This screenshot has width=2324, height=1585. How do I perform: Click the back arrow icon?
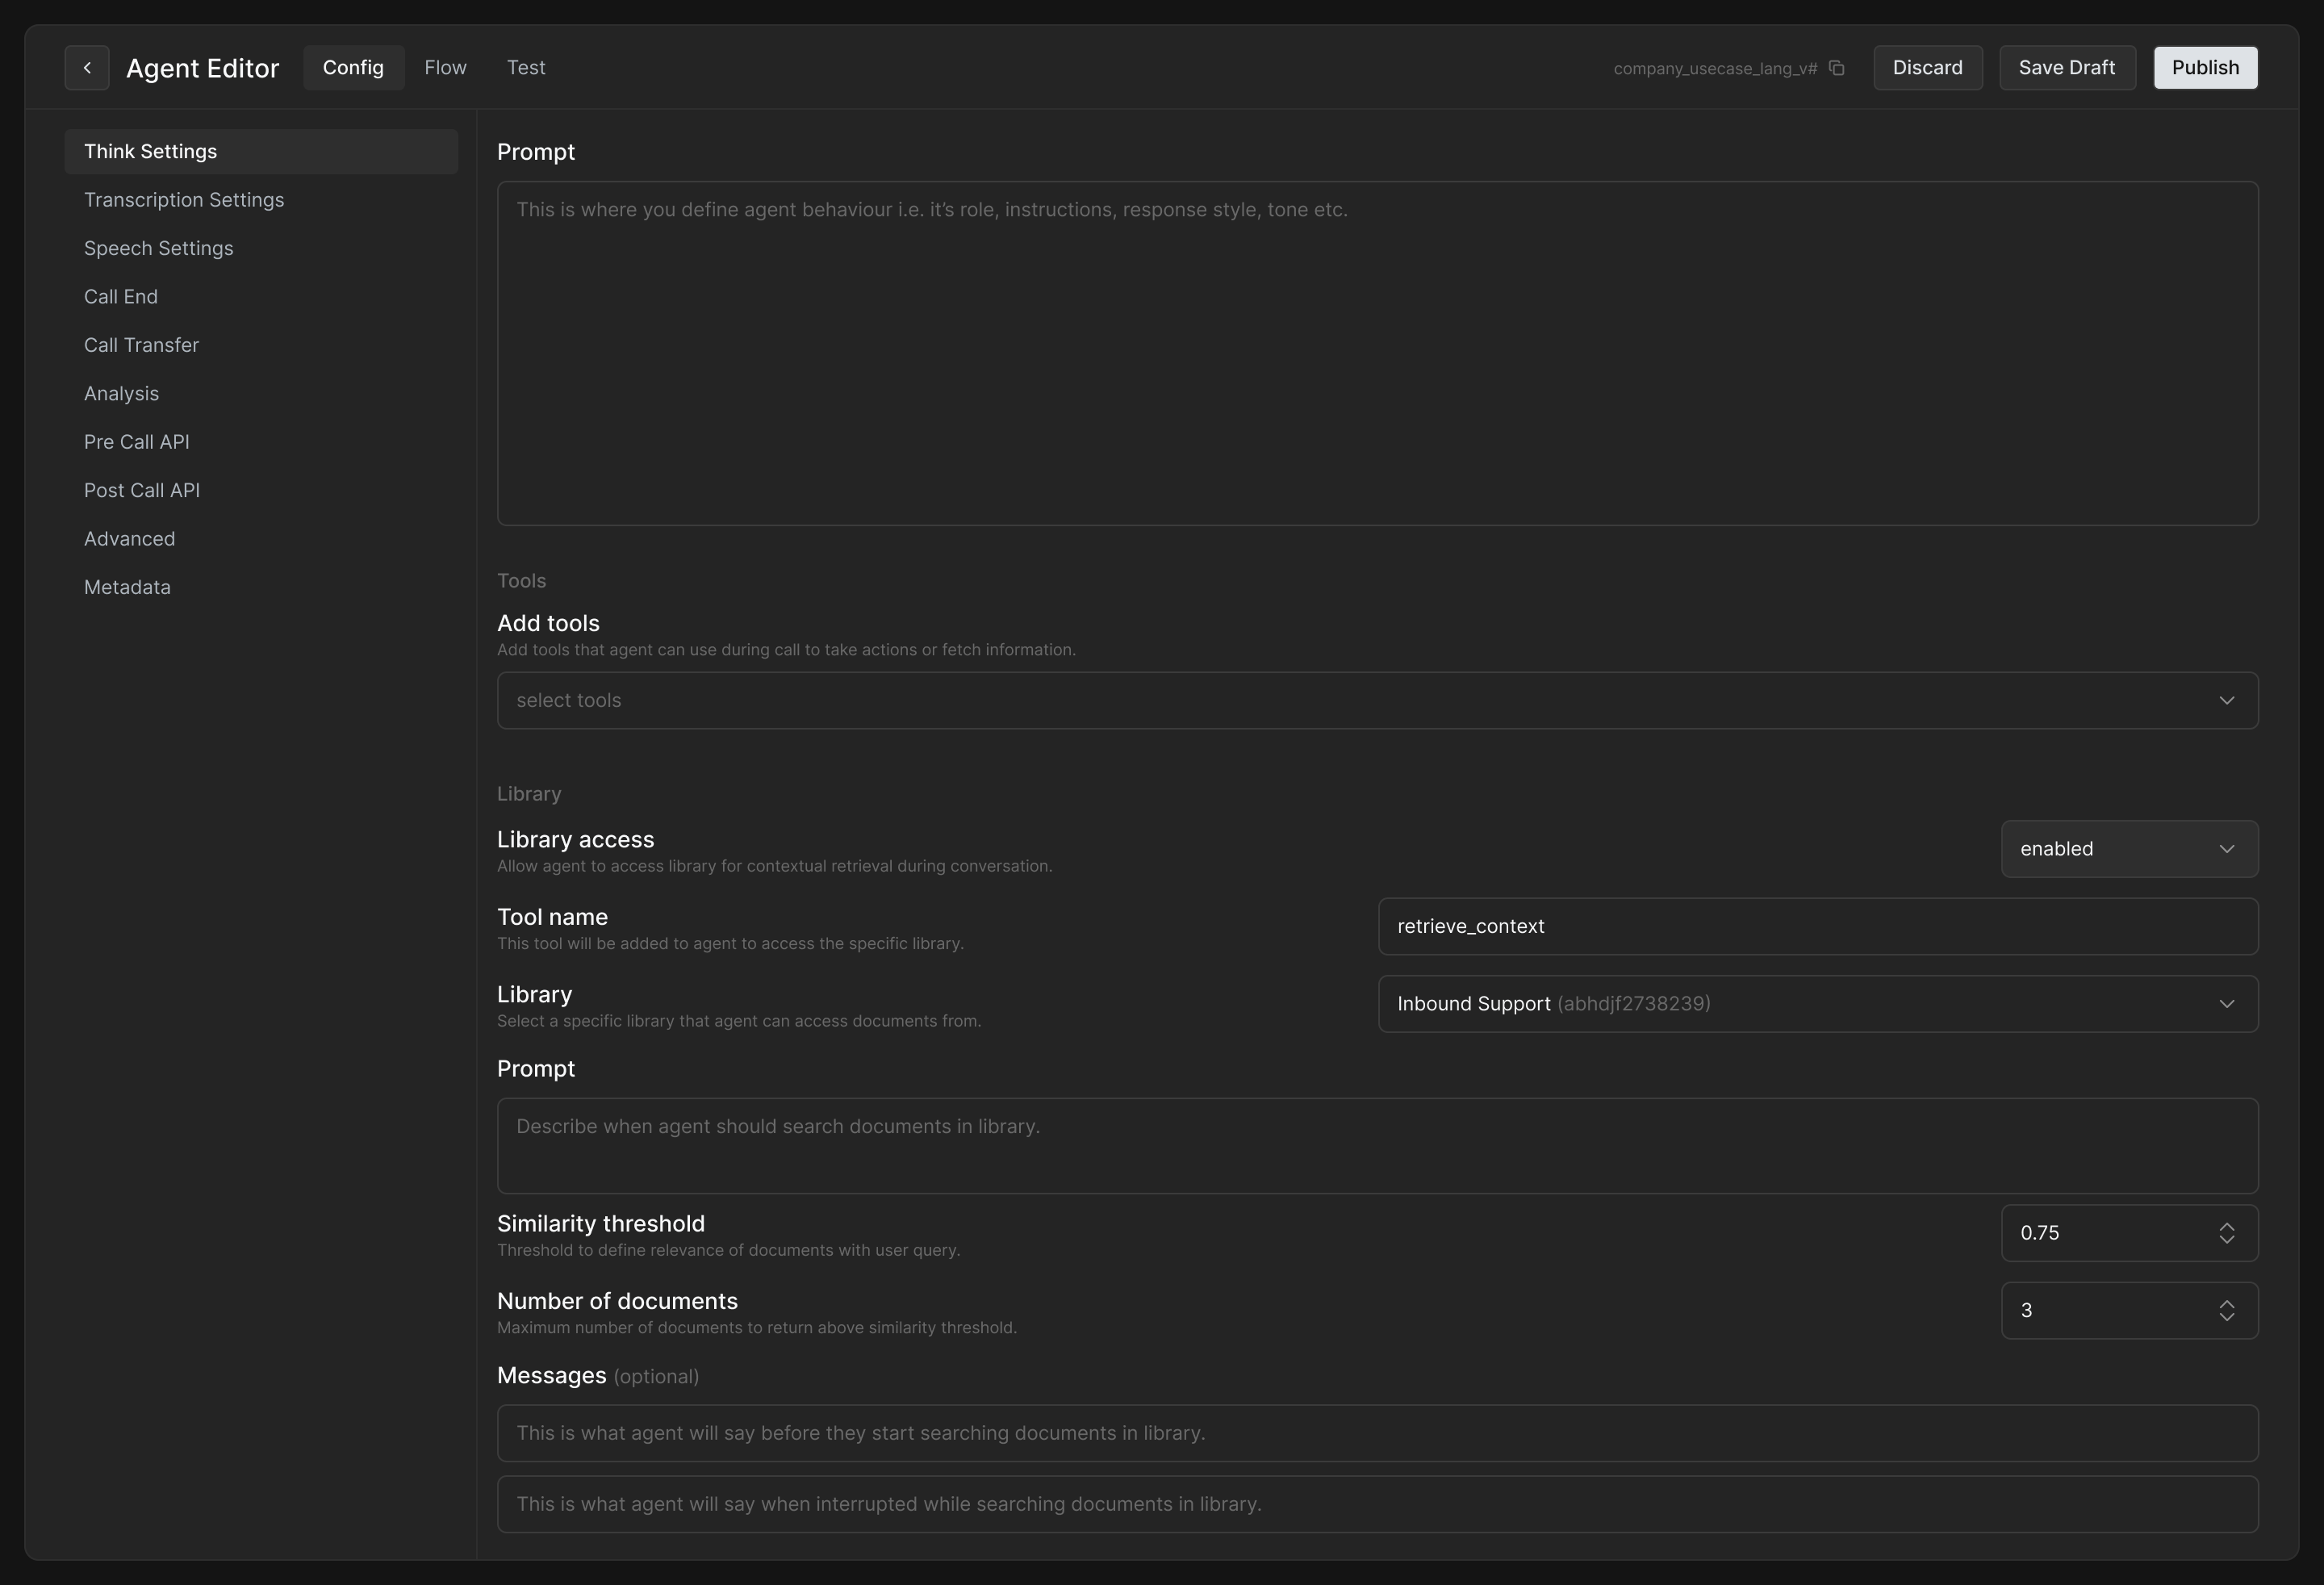[87, 68]
